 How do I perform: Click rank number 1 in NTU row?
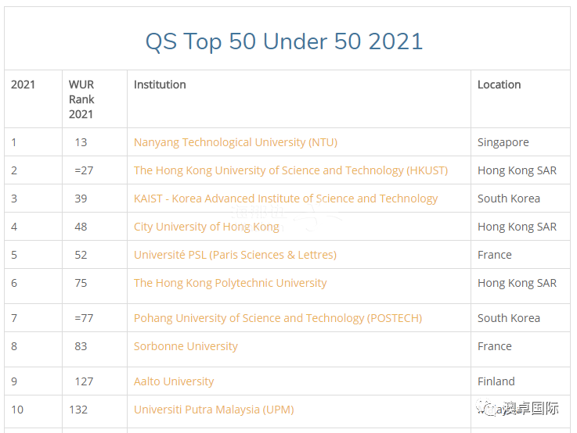[14, 142]
